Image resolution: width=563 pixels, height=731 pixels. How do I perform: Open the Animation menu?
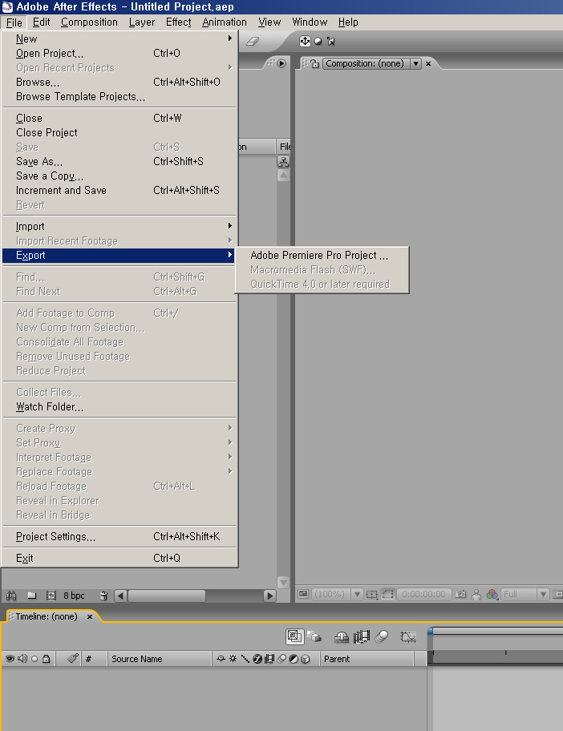[x=225, y=22]
